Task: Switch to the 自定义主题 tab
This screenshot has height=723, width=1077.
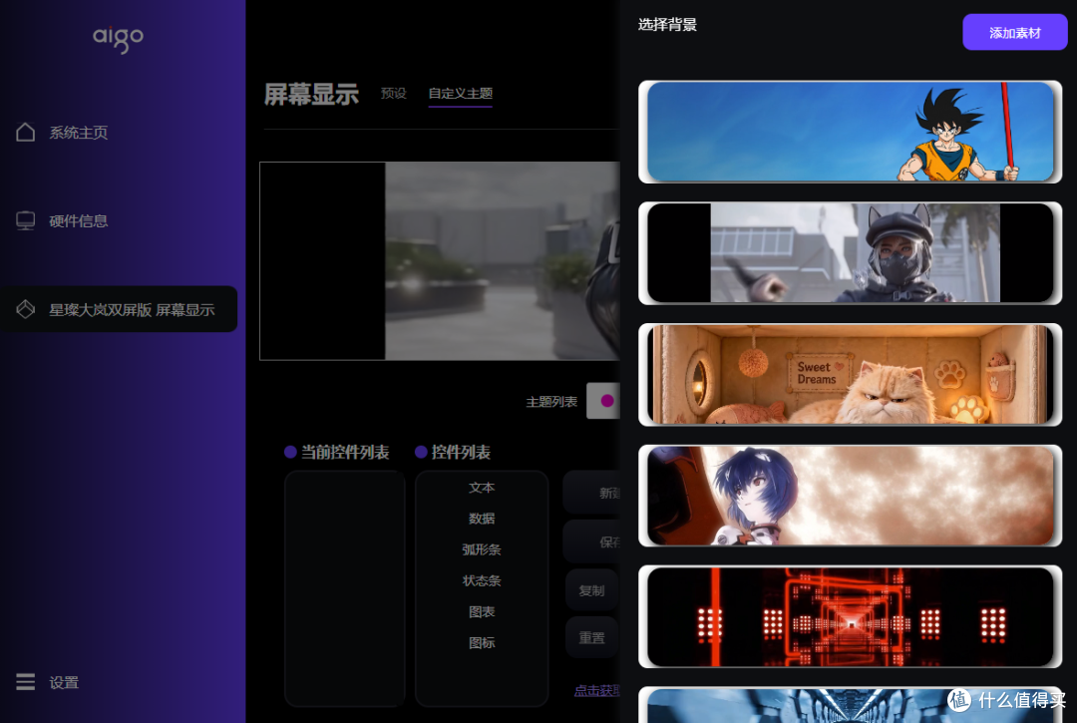Action: click(460, 93)
